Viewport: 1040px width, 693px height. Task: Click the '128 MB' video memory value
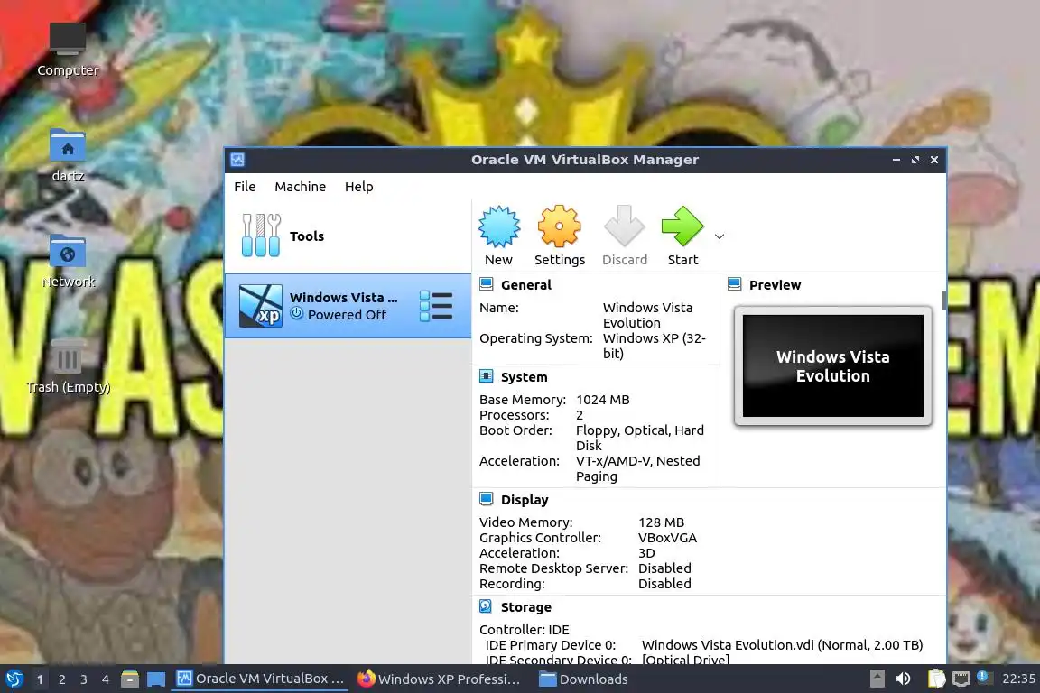click(661, 522)
